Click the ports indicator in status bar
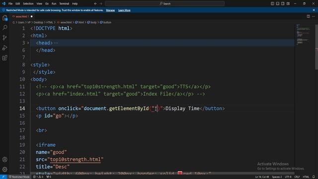Screen dimensions: 318x179 click(x=49, y=177)
